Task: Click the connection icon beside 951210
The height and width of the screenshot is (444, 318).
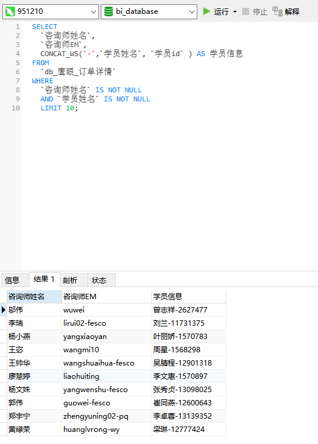Action: (10, 11)
